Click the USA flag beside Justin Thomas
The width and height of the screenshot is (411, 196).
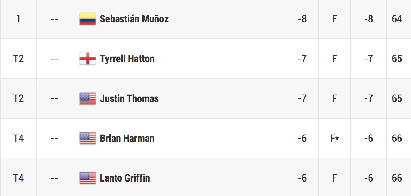[x=87, y=98]
